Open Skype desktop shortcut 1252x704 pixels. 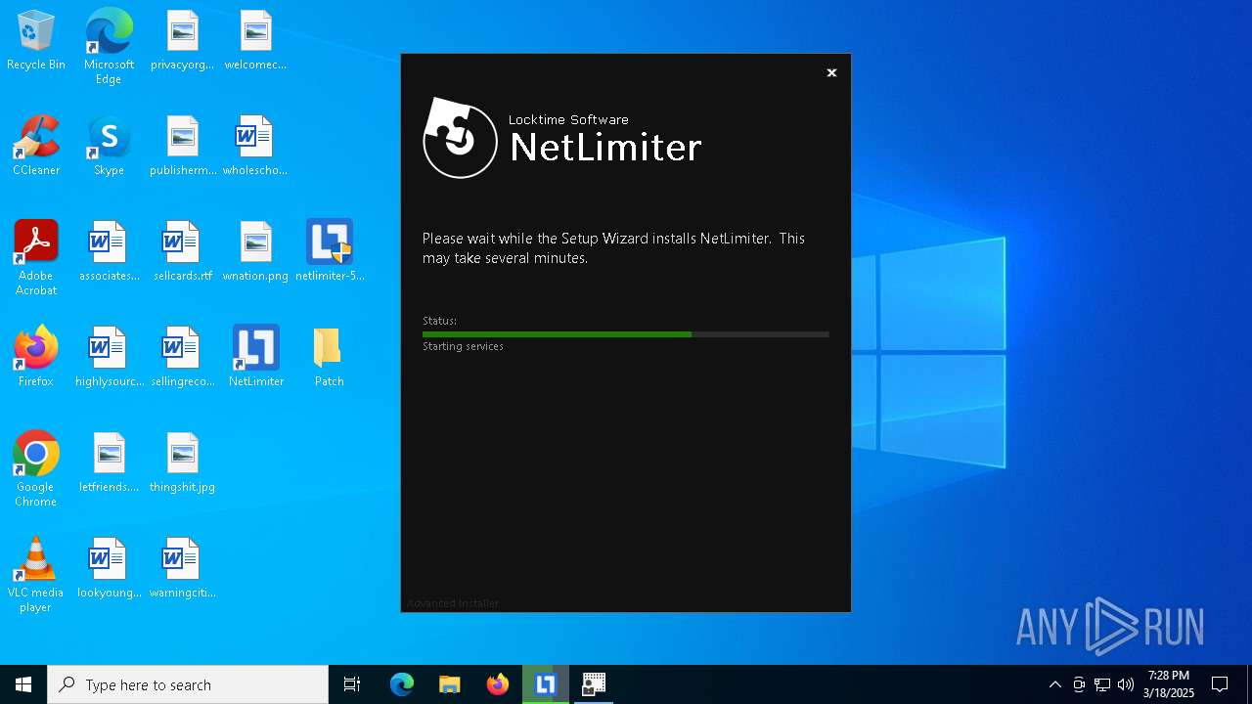[109, 147]
